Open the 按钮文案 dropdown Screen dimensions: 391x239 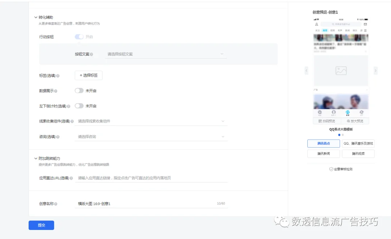click(x=165, y=54)
